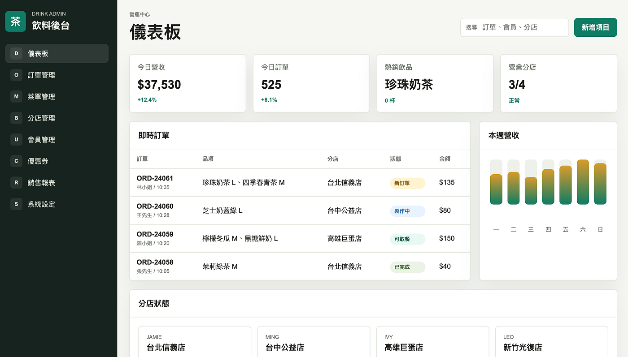This screenshot has width=628, height=357.
Task: Click the $135 amount
Action: [447, 183]
